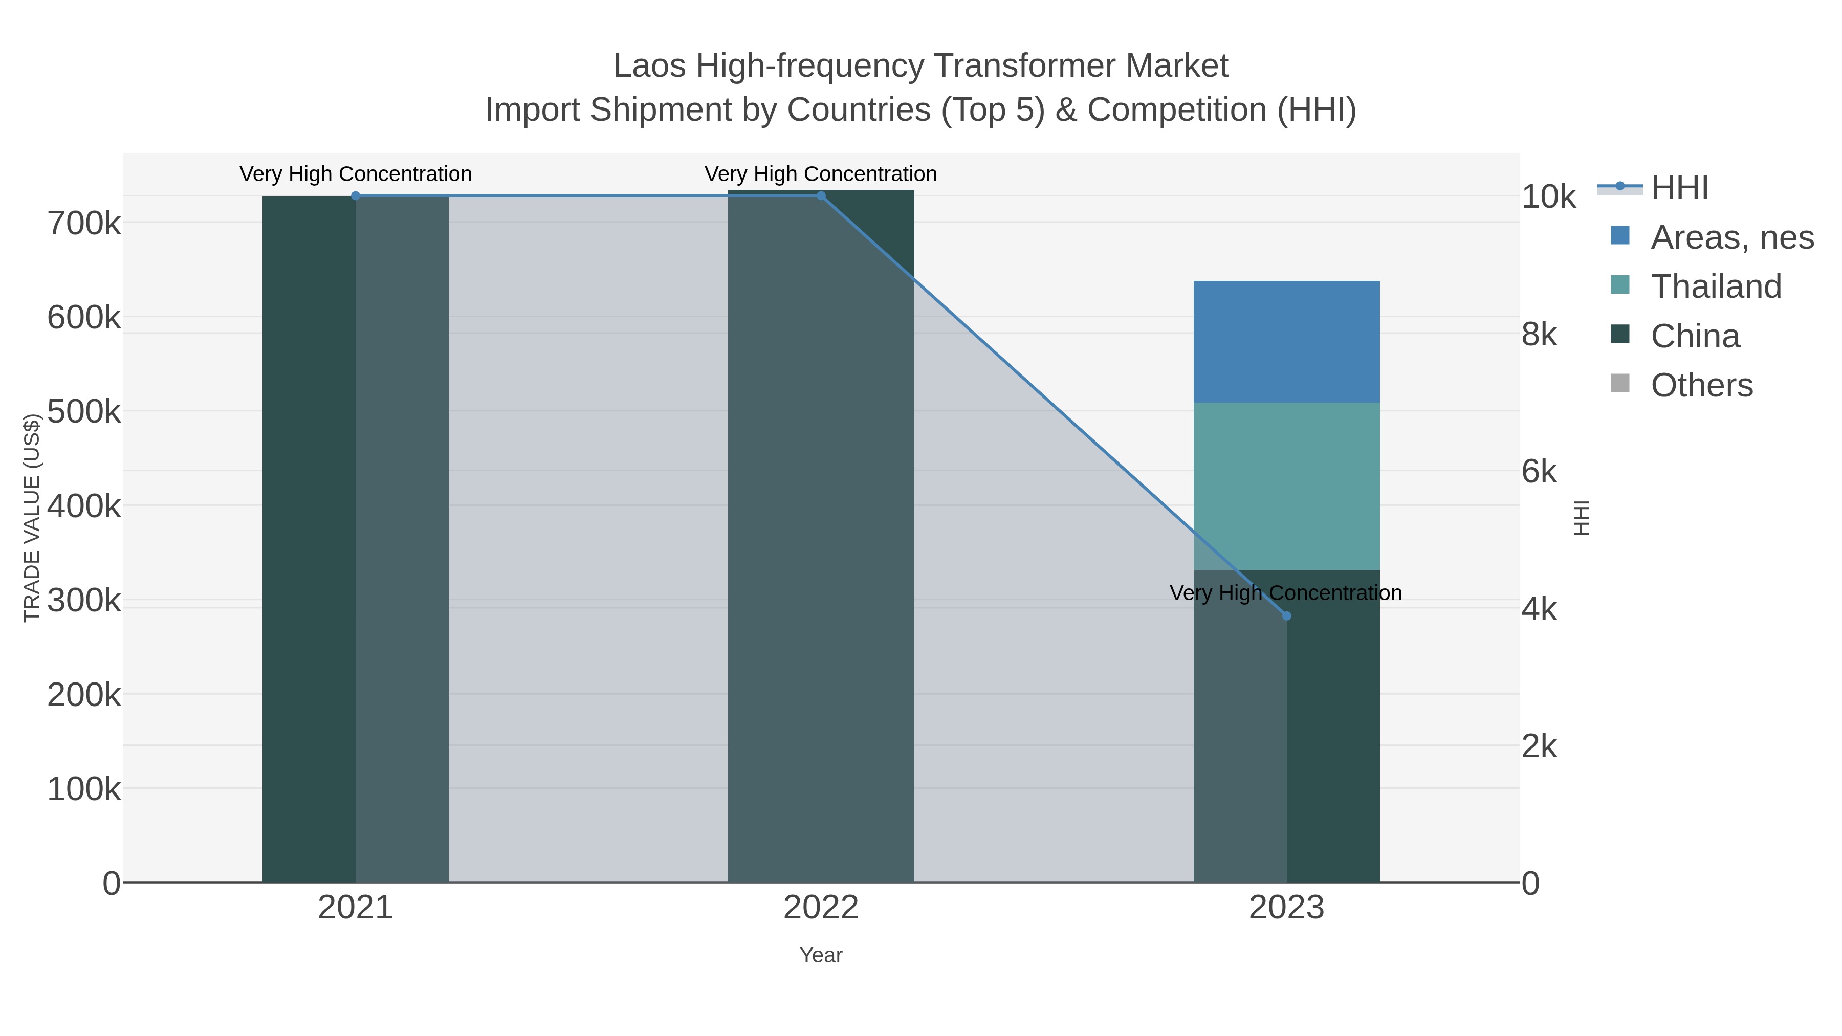Click the 2023 Thailand teal bar segment
Screen dimensions: 1842x1036
tap(1286, 486)
